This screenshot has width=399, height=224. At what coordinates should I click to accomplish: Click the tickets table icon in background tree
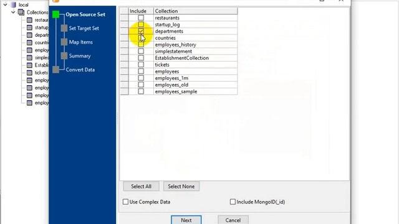(29, 73)
